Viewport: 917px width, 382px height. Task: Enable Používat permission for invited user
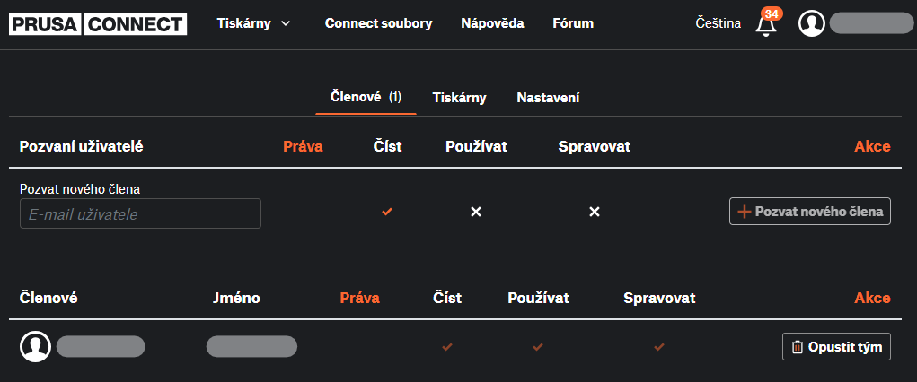(x=476, y=212)
